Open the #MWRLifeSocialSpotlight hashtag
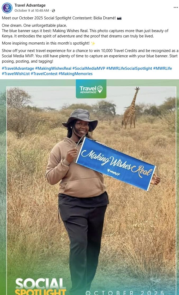 click(x=129, y=68)
